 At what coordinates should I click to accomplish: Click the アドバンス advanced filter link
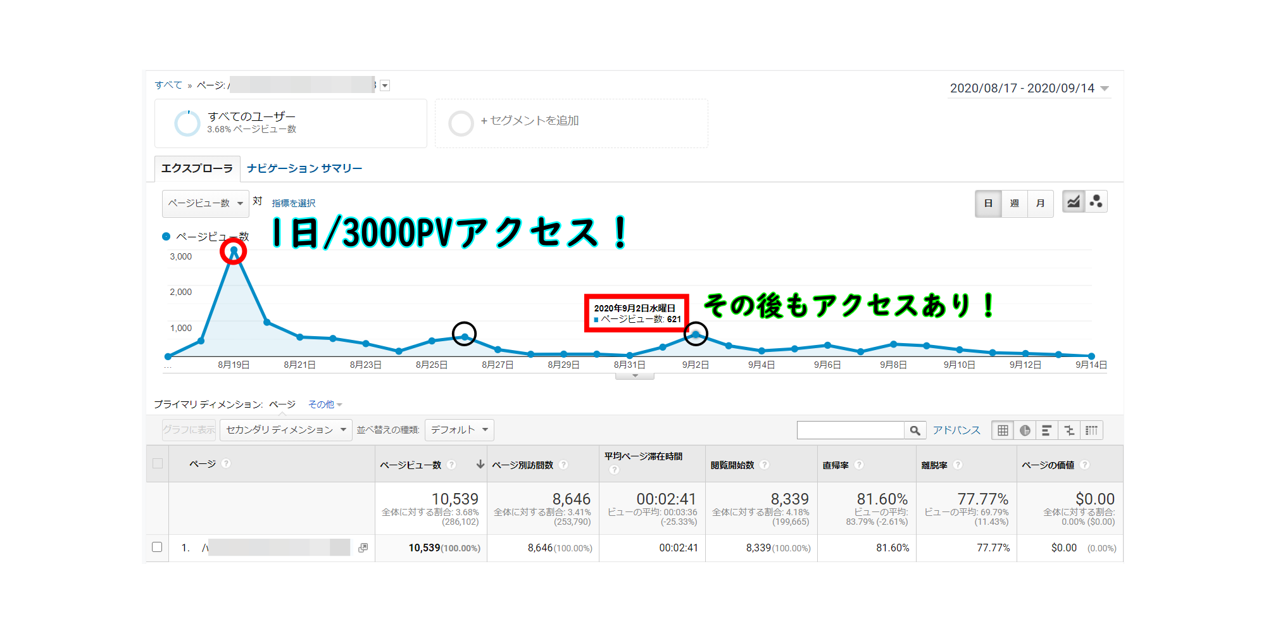[956, 430]
